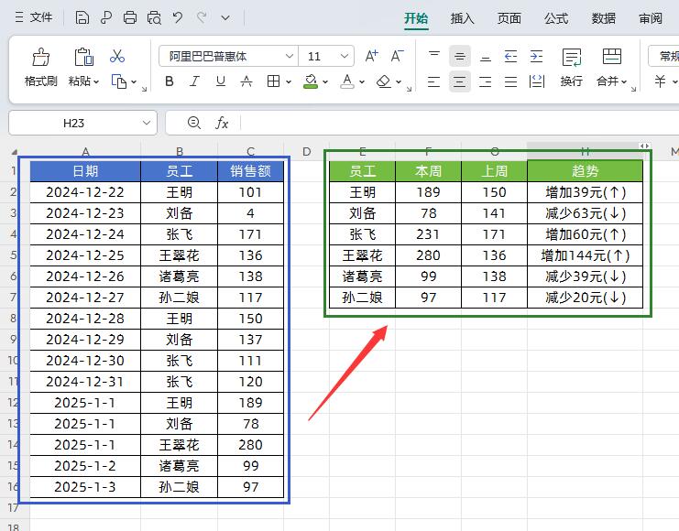
Task: Align text left
Action: point(434,81)
